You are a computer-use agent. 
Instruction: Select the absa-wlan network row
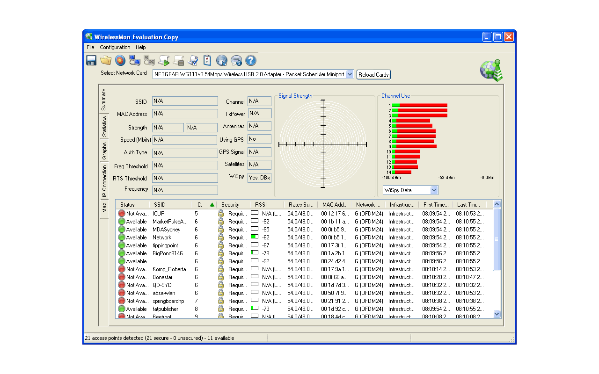pos(304,293)
